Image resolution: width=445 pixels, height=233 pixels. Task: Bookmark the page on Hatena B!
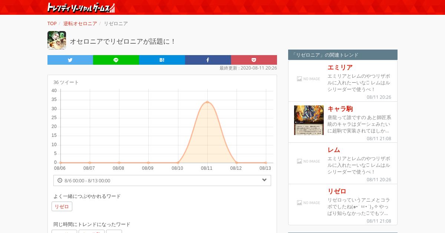click(x=162, y=60)
